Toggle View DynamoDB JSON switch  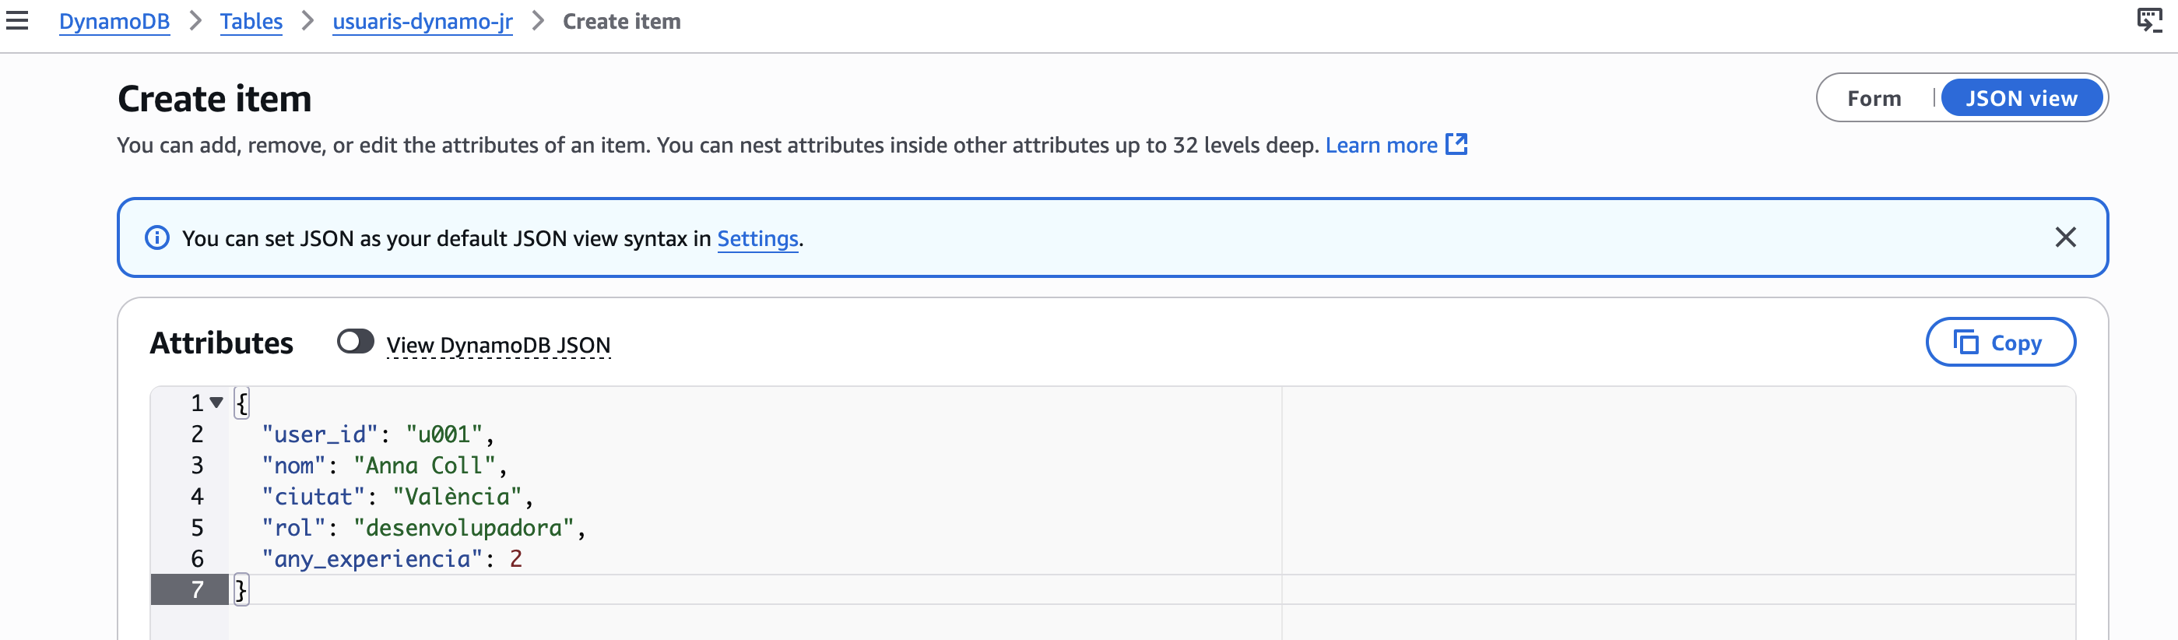(355, 342)
